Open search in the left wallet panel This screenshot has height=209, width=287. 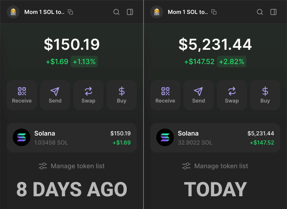click(116, 12)
